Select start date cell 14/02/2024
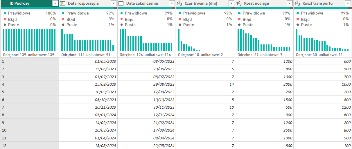 [x=88, y=123]
